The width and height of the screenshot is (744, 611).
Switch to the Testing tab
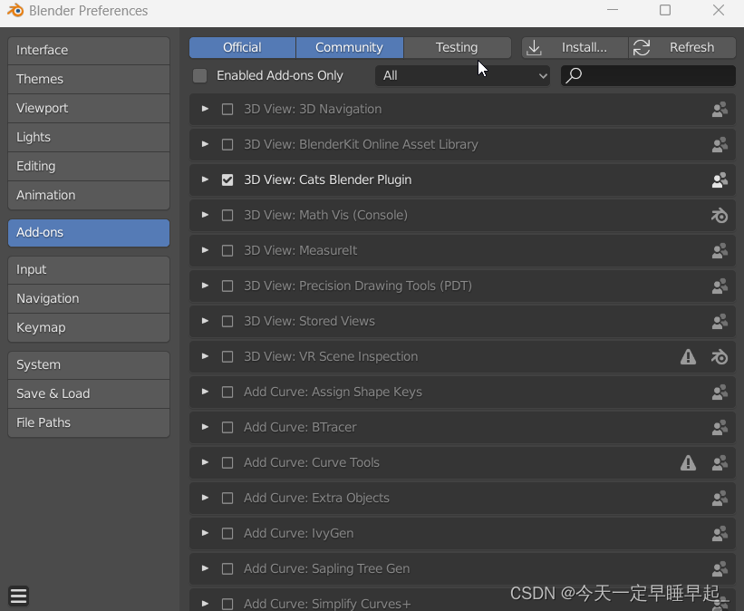pos(457,47)
